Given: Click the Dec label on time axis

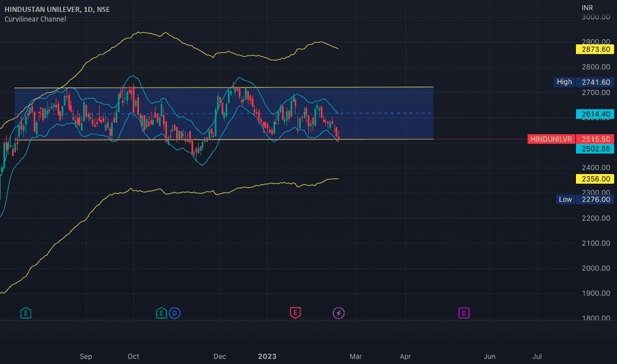Looking at the screenshot, I should [220, 356].
